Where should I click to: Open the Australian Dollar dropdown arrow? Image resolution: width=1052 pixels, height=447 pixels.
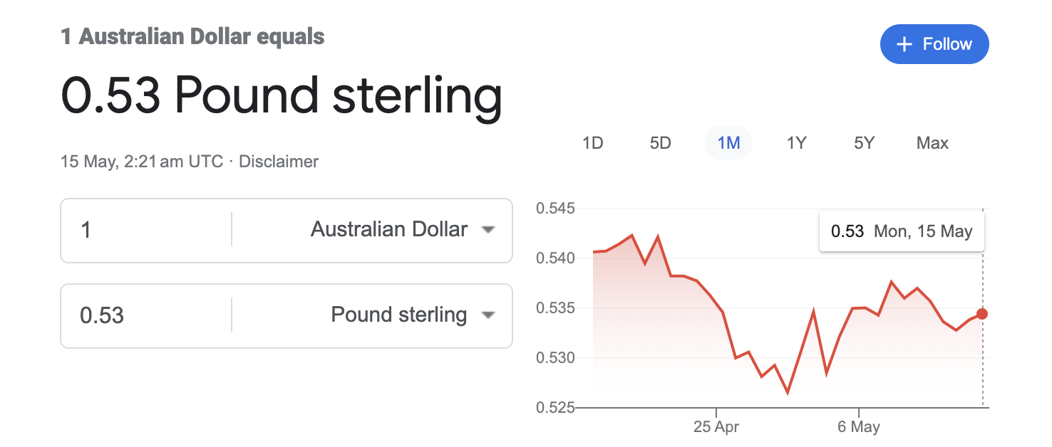[488, 230]
